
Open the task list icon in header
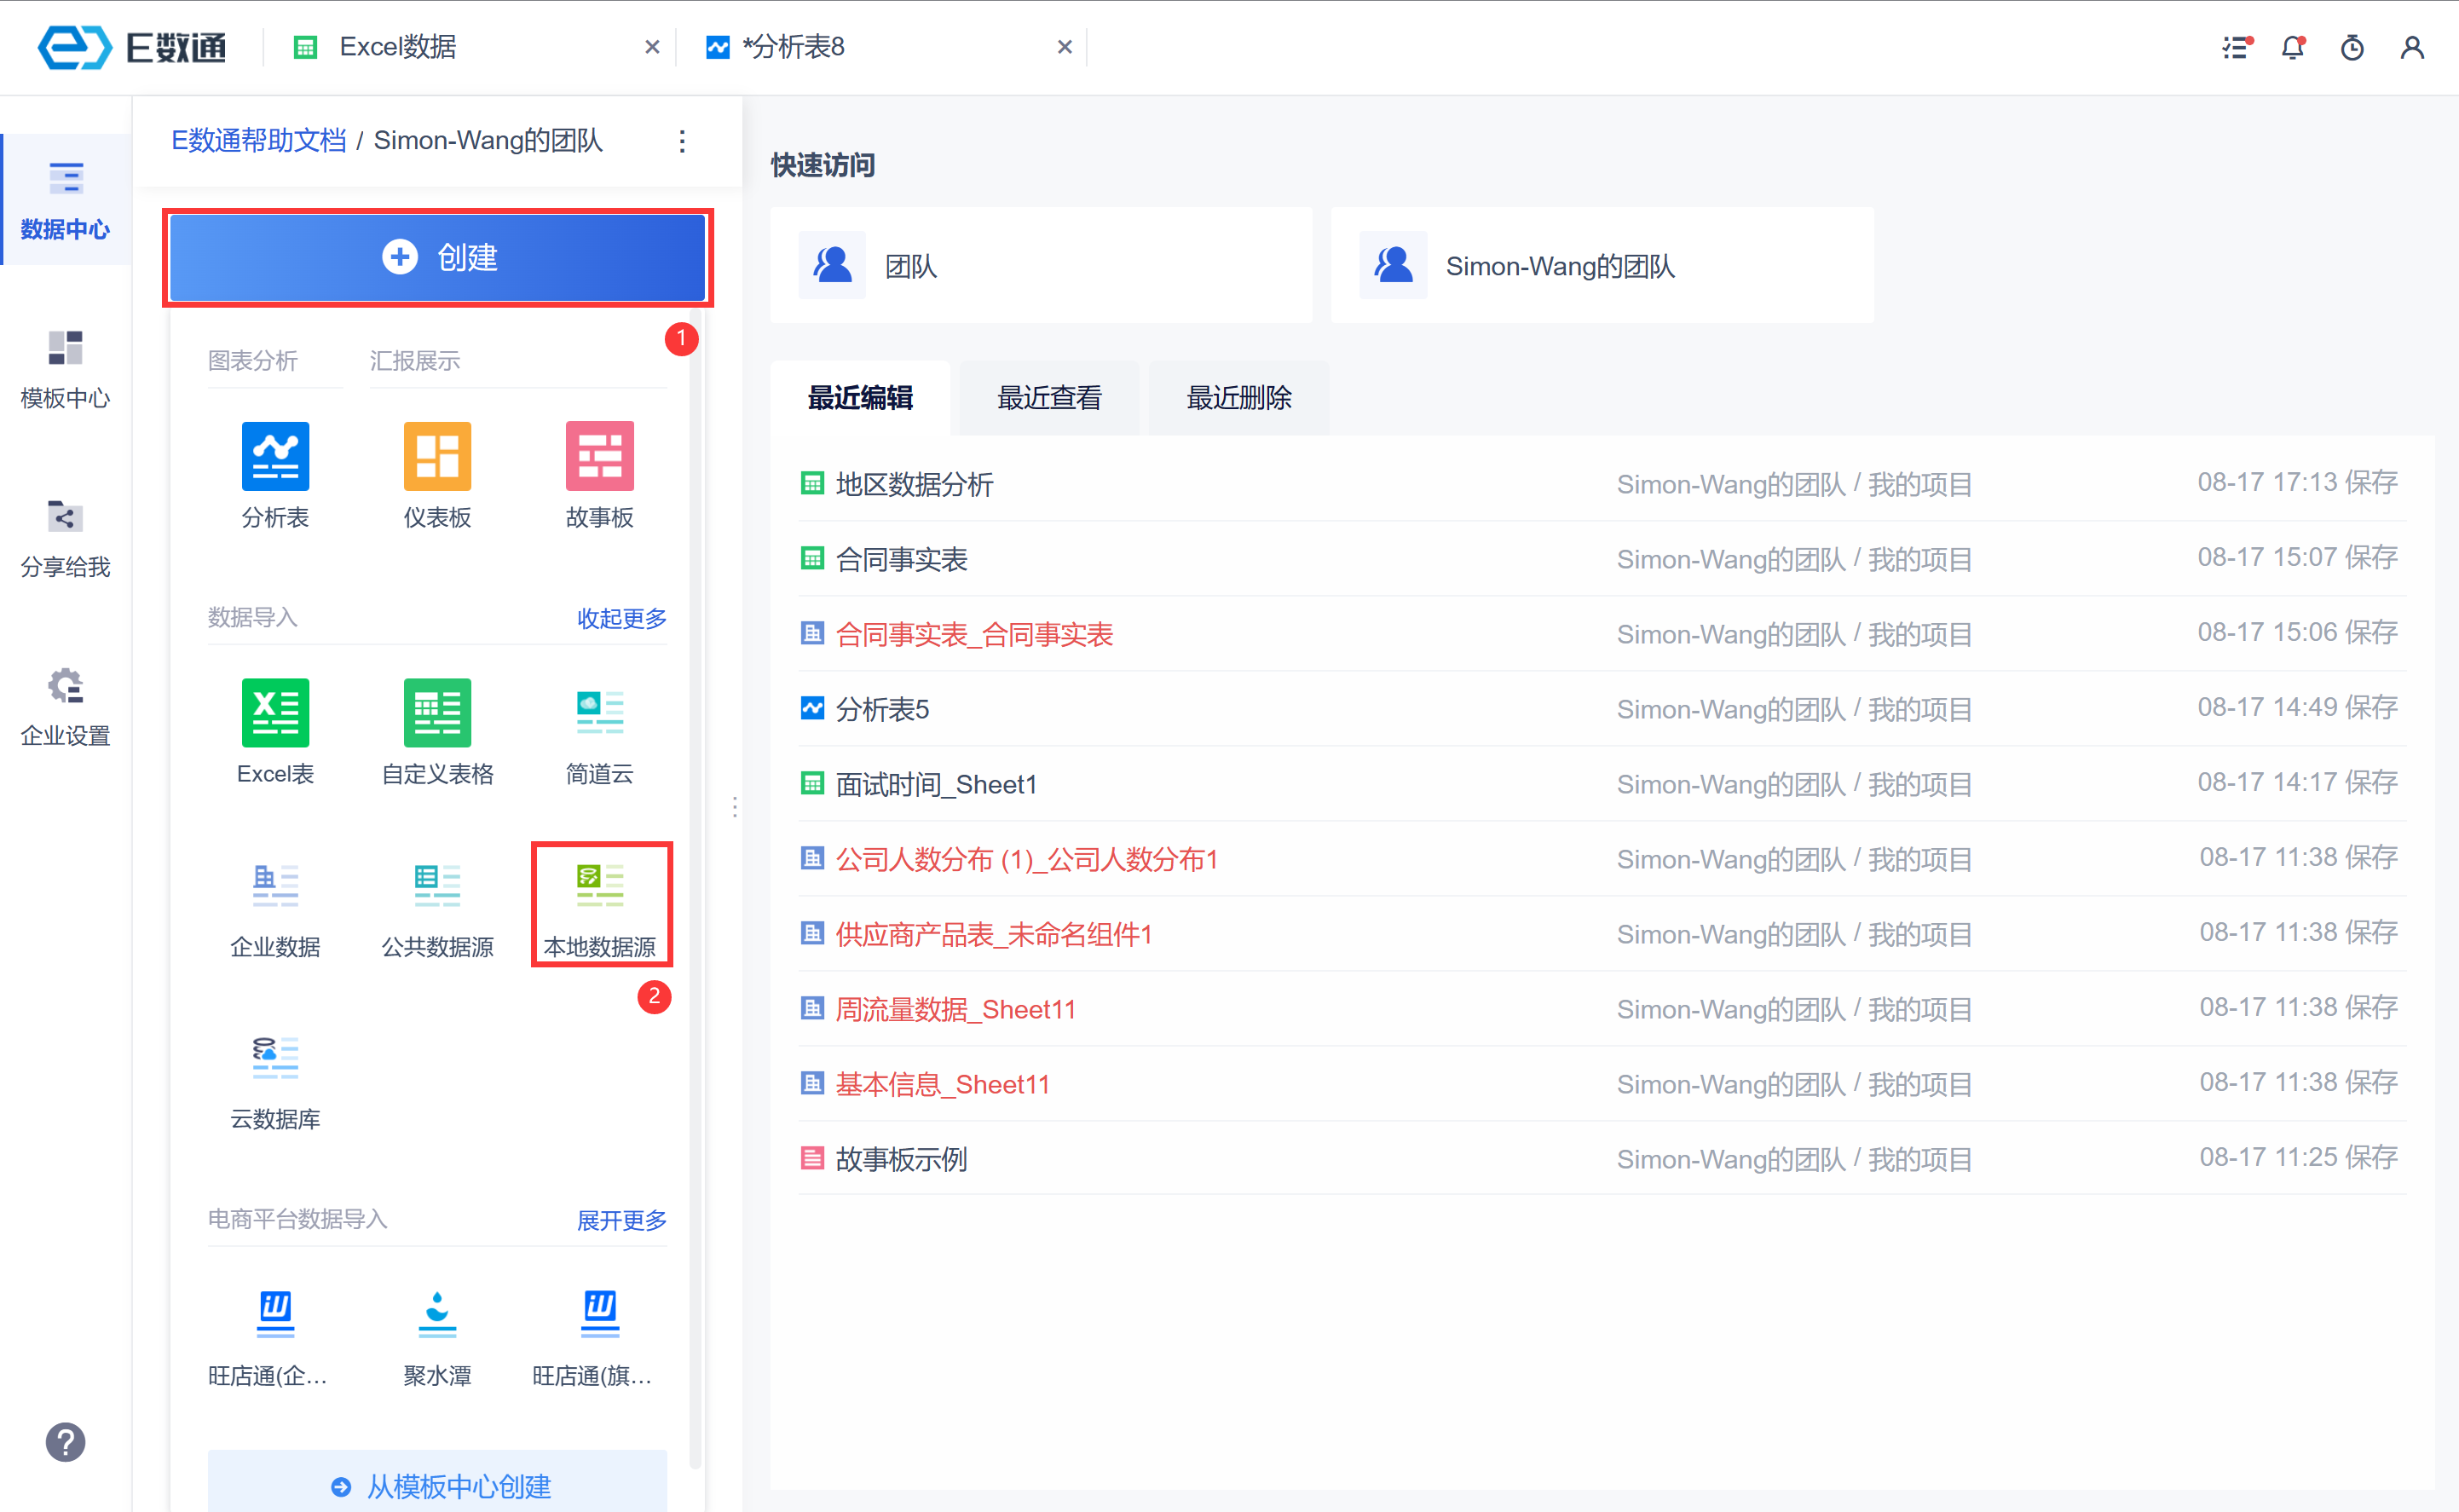pyautogui.click(x=2235, y=47)
